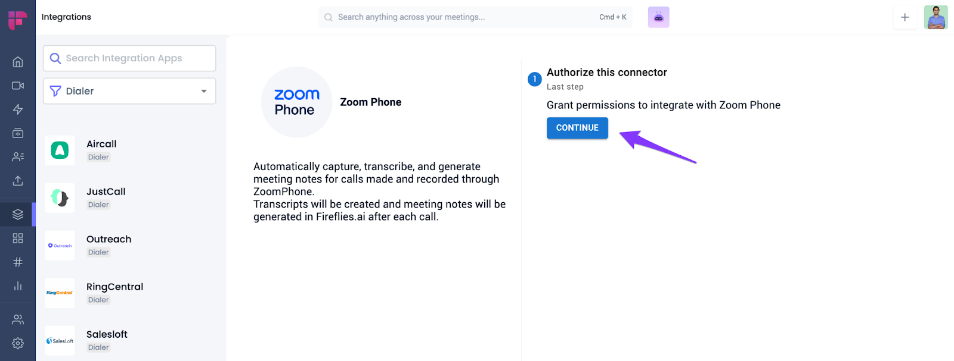
Task: Select the JustCall integration
Action: click(x=106, y=197)
